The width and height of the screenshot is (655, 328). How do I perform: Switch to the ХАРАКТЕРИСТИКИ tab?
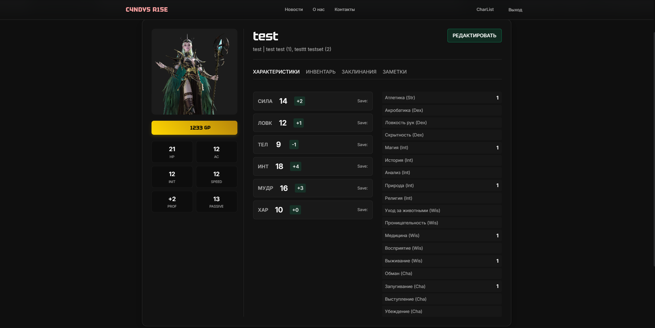click(276, 72)
